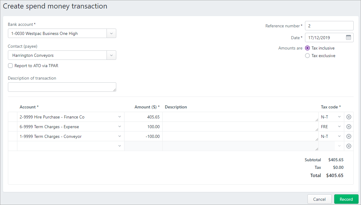
Task: Enable Report to ATO via TPAR
Action: pyautogui.click(x=10, y=65)
